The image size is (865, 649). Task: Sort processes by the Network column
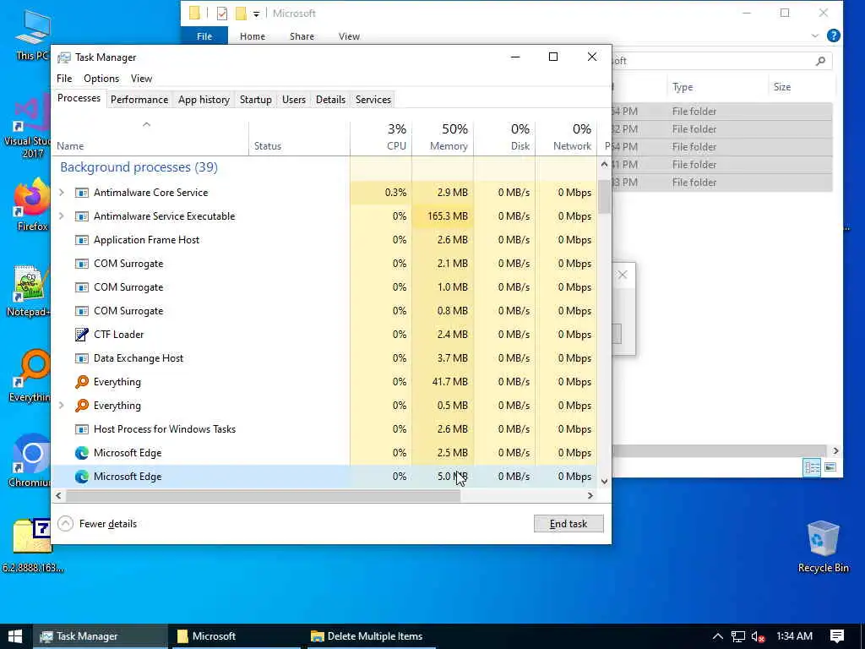point(567,139)
